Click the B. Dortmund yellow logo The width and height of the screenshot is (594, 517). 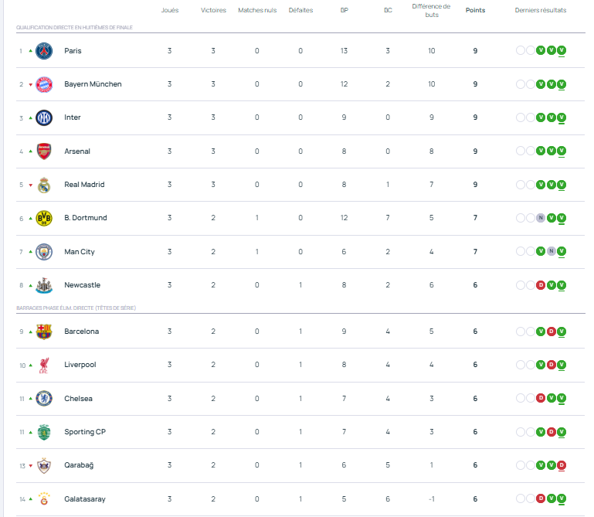(44, 218)
